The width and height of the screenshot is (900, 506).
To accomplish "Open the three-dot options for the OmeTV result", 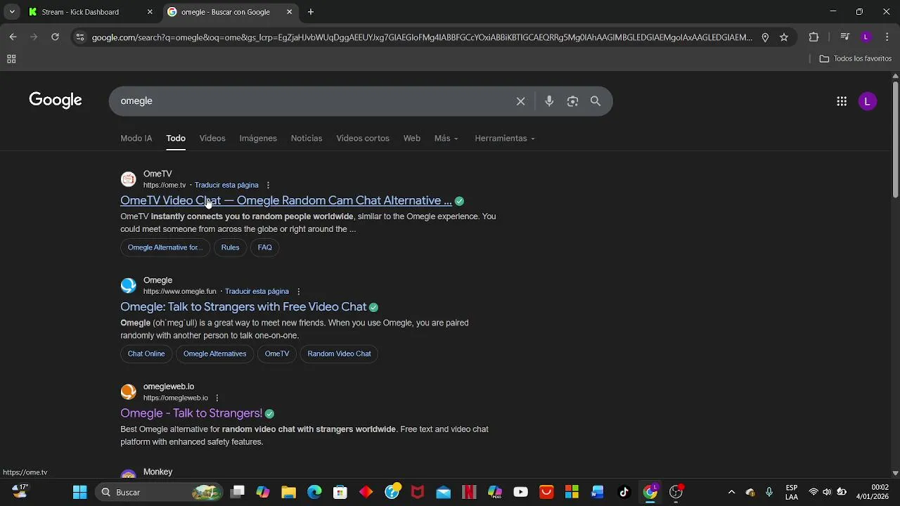I will [x=268, y=186].
